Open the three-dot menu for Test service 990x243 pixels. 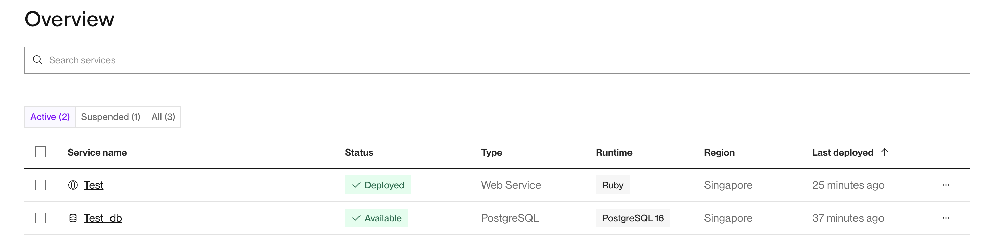click(946, 185)
